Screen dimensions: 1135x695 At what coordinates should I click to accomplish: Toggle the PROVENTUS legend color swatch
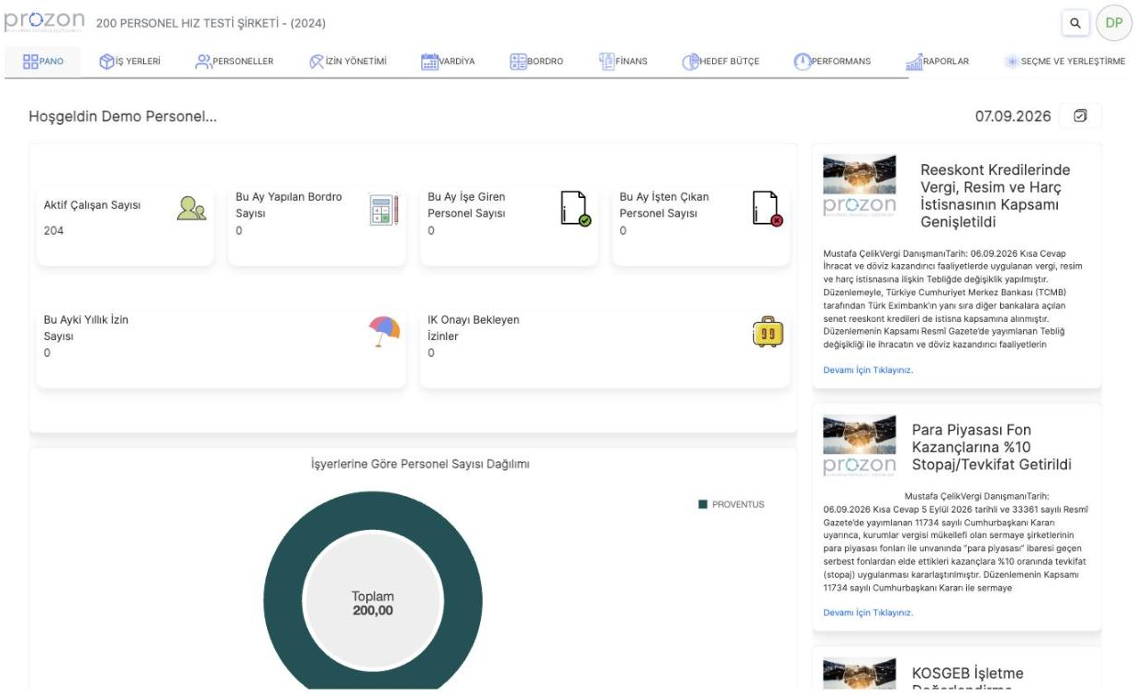(703, 504)
